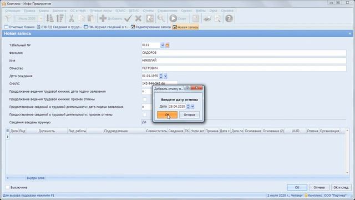Click the Дата field in the cancel dialog

(x=177, y=106)
